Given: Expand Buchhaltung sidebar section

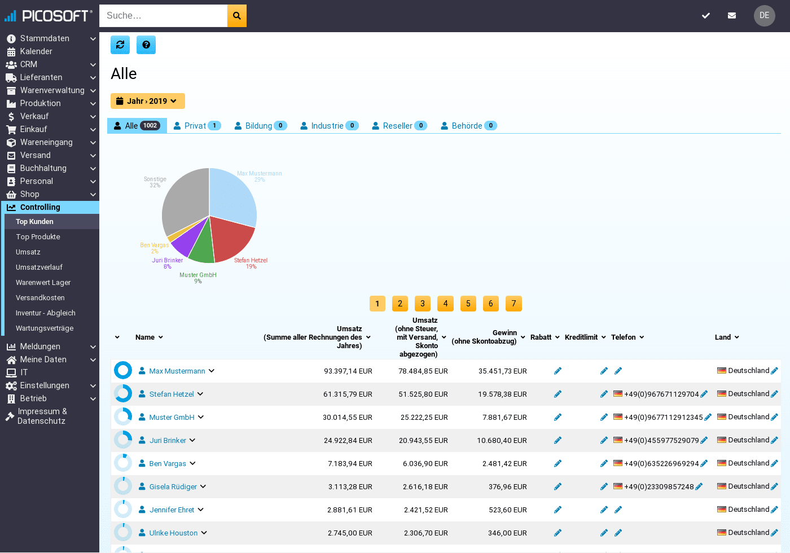Looking at the screenshot, I should pyautogui.click(x=93, y=168).
